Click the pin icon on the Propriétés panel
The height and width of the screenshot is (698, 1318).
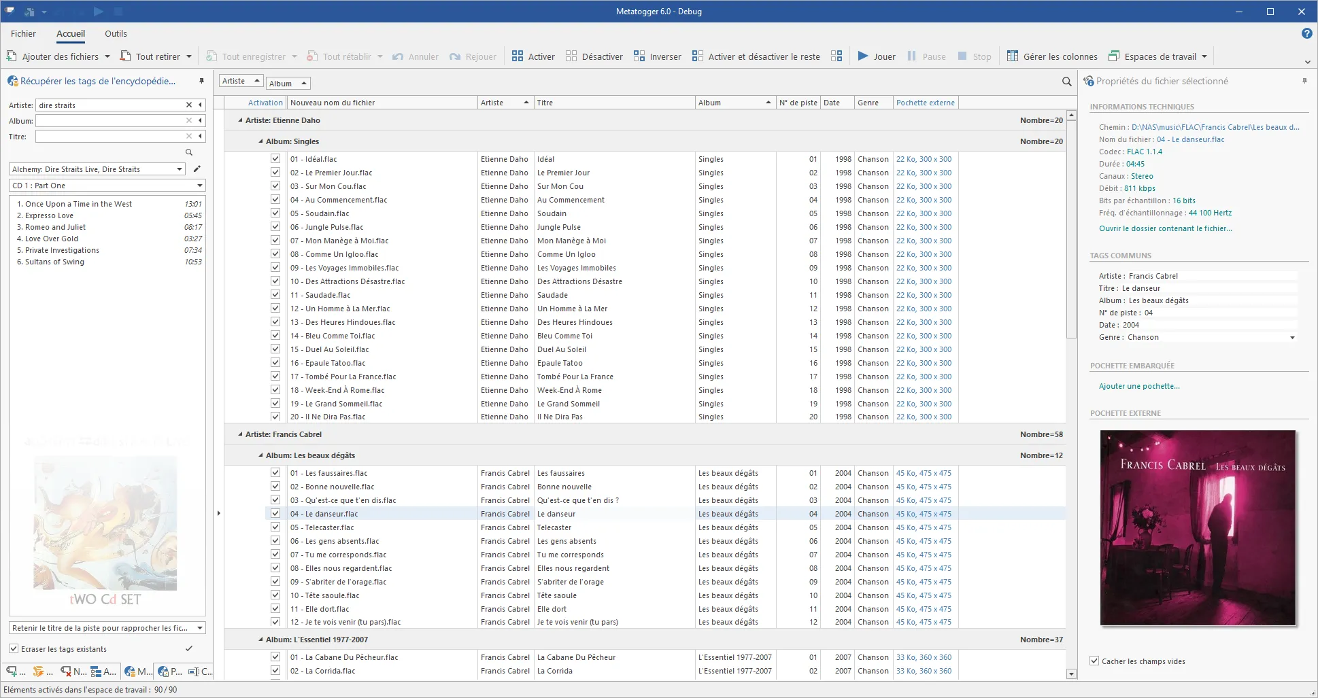point(1305,81)
